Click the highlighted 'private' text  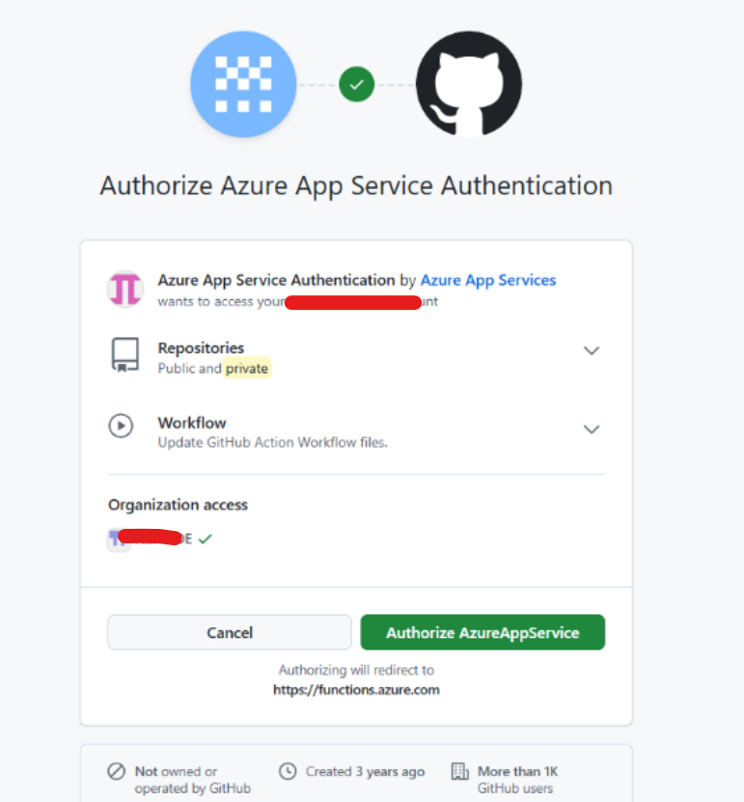pyautogui.click(x=247, y=369)
